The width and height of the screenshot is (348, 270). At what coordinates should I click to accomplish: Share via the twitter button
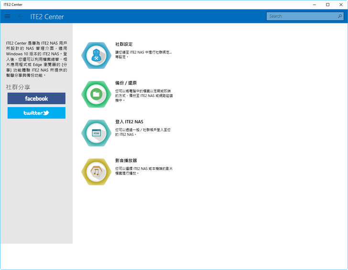click(x=36, y=113)
